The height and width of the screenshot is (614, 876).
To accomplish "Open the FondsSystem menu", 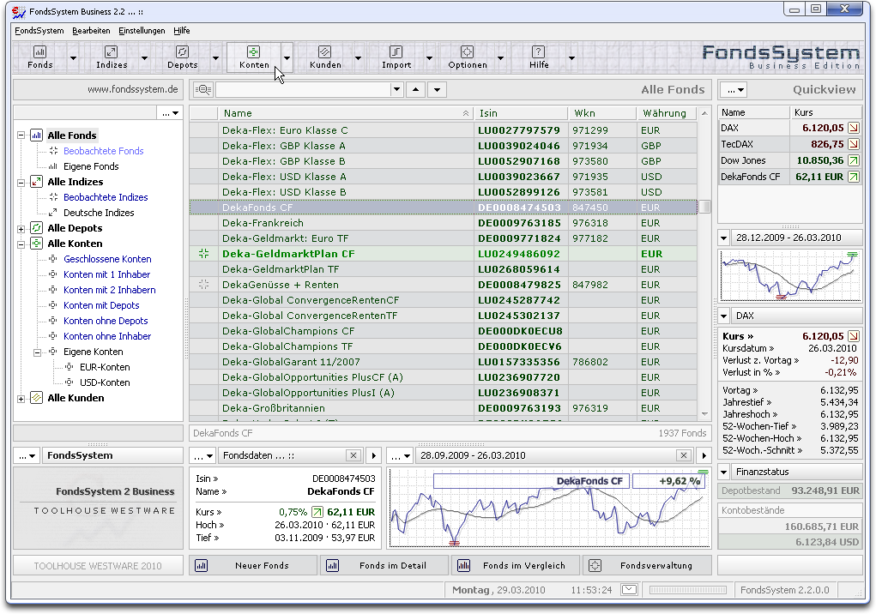I will pyautogui.click(x=39, y=31).
